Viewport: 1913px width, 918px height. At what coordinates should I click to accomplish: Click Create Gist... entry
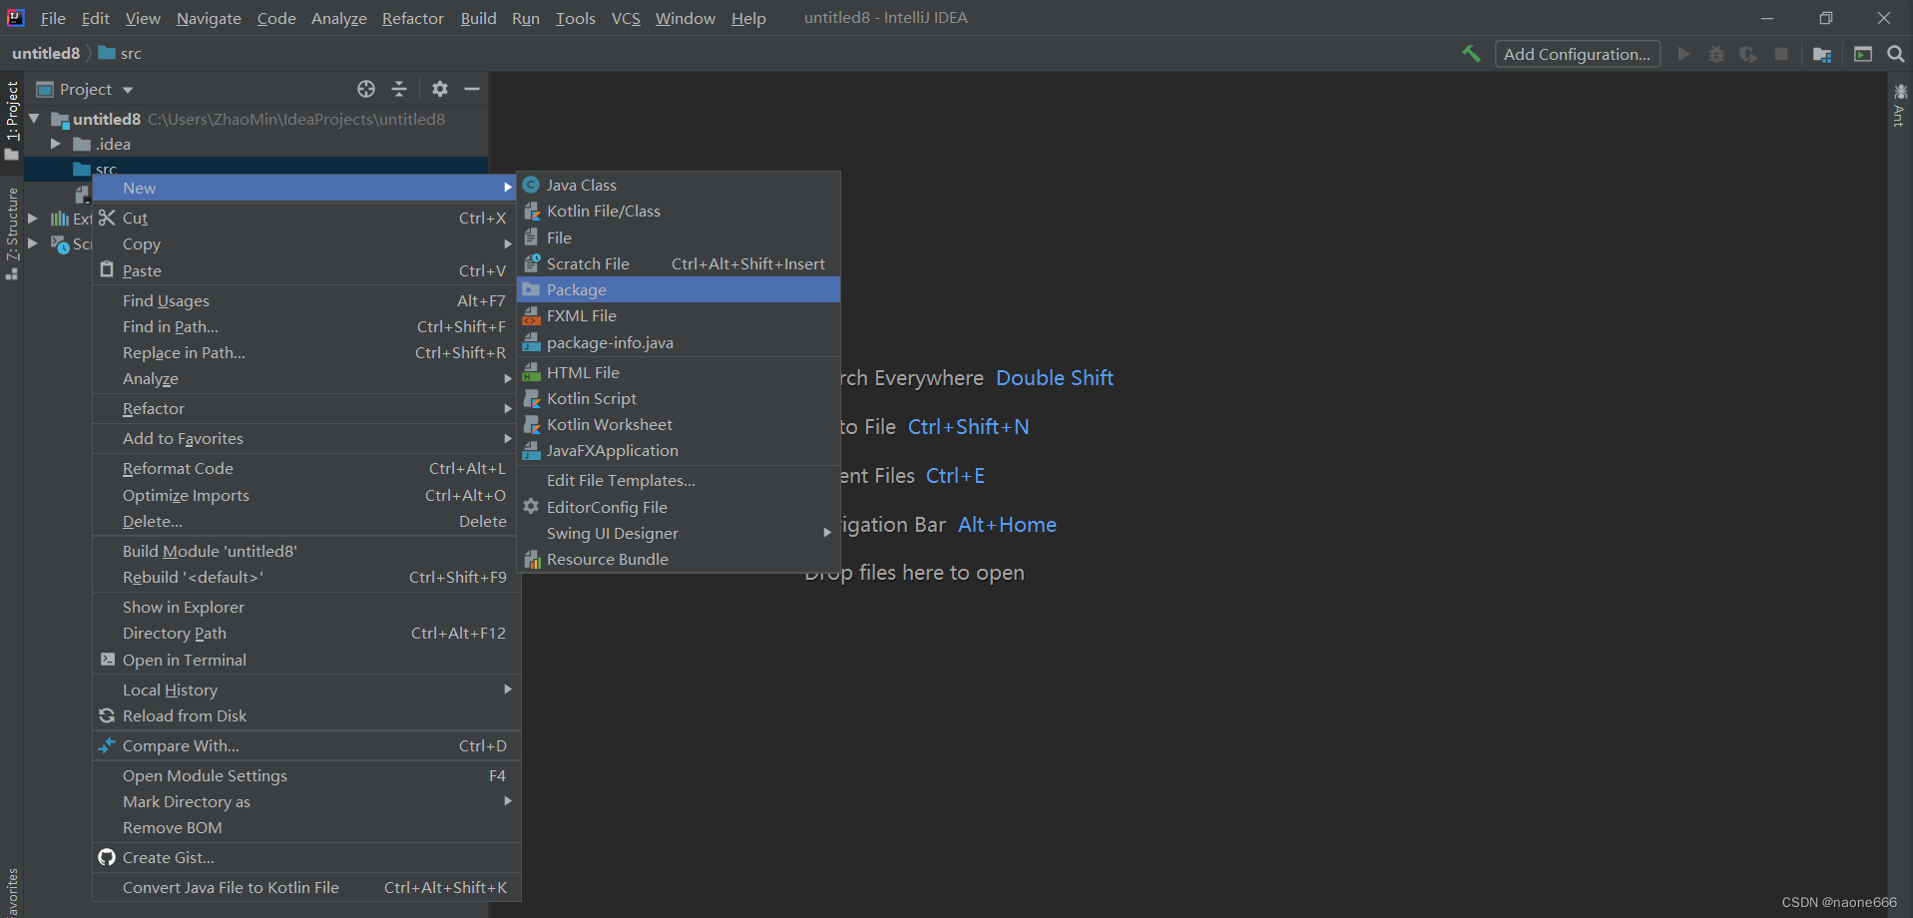pyautogui.click(x=306, y=857)
